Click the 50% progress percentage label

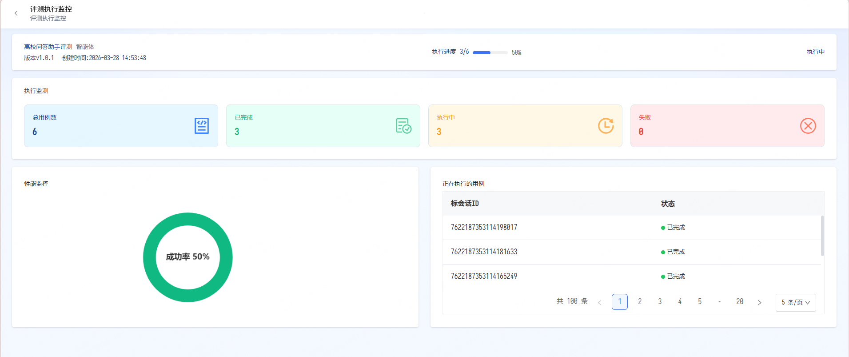[x=516, y=52]
